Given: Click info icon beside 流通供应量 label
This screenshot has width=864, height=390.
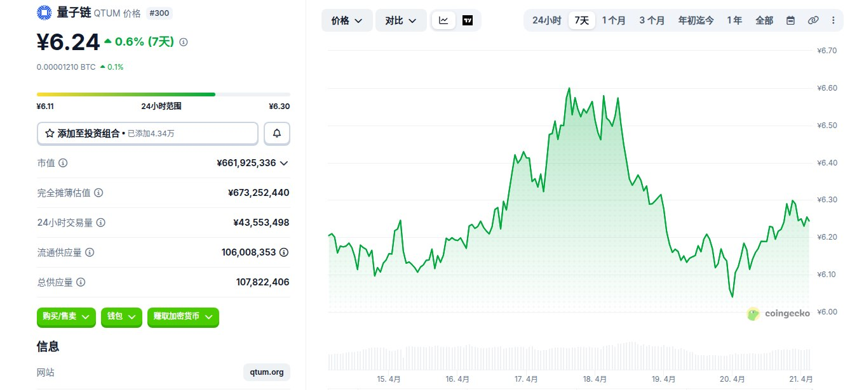Looking at the screenshot, I should coord(90,252).
